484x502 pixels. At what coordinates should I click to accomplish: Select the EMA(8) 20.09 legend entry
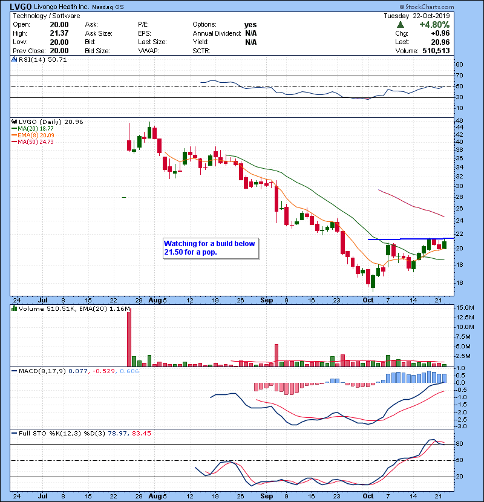coord(33,135)
